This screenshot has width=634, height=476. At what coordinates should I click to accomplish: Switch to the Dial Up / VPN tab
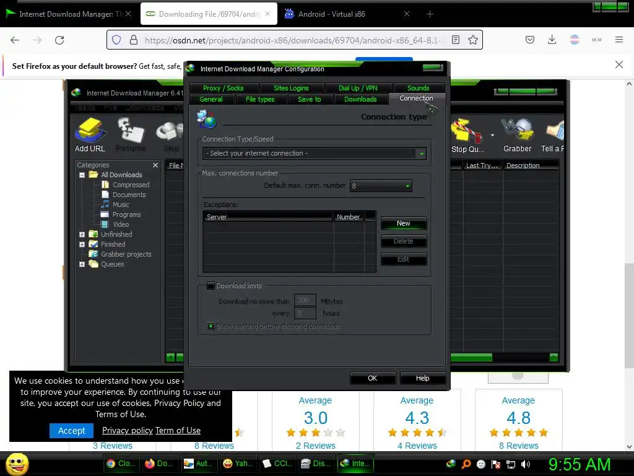point(358,88)
